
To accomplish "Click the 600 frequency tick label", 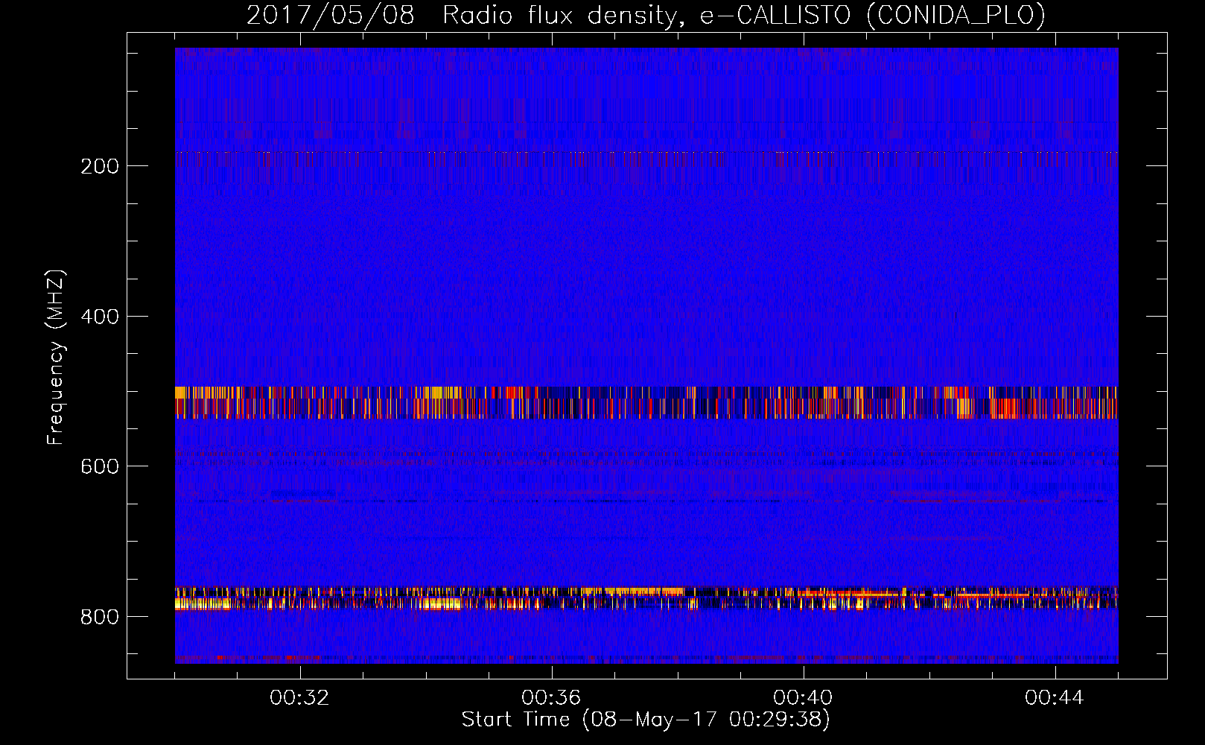I will tap(100, 466).
